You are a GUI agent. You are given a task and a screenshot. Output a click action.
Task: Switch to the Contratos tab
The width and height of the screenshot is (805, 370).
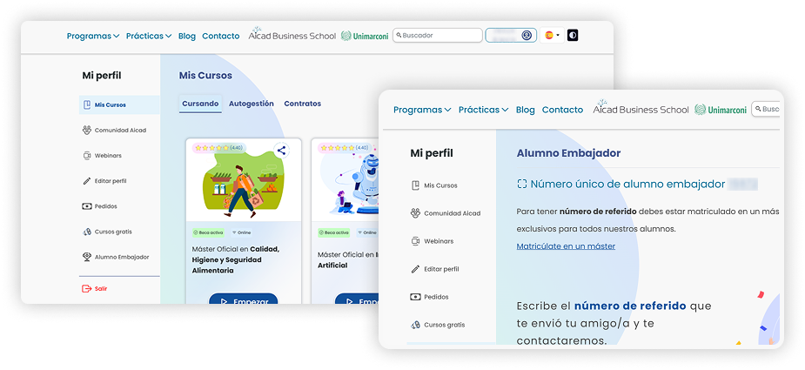point(302,104)
